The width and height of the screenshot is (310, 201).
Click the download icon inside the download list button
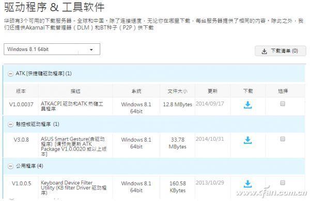pyautogui.click(x=264, y=52)
